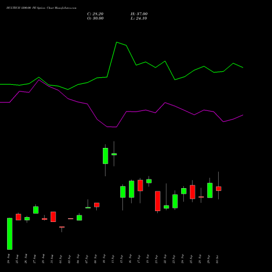Select the 29 Sep date label
The image size is (272, 272).
tap(209, 259)
